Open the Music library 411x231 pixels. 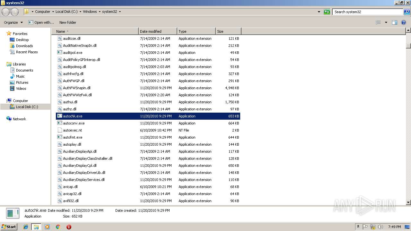[20, 76]
